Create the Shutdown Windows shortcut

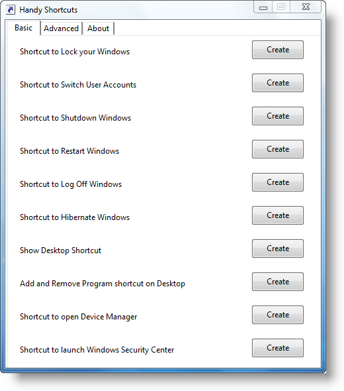278,116
